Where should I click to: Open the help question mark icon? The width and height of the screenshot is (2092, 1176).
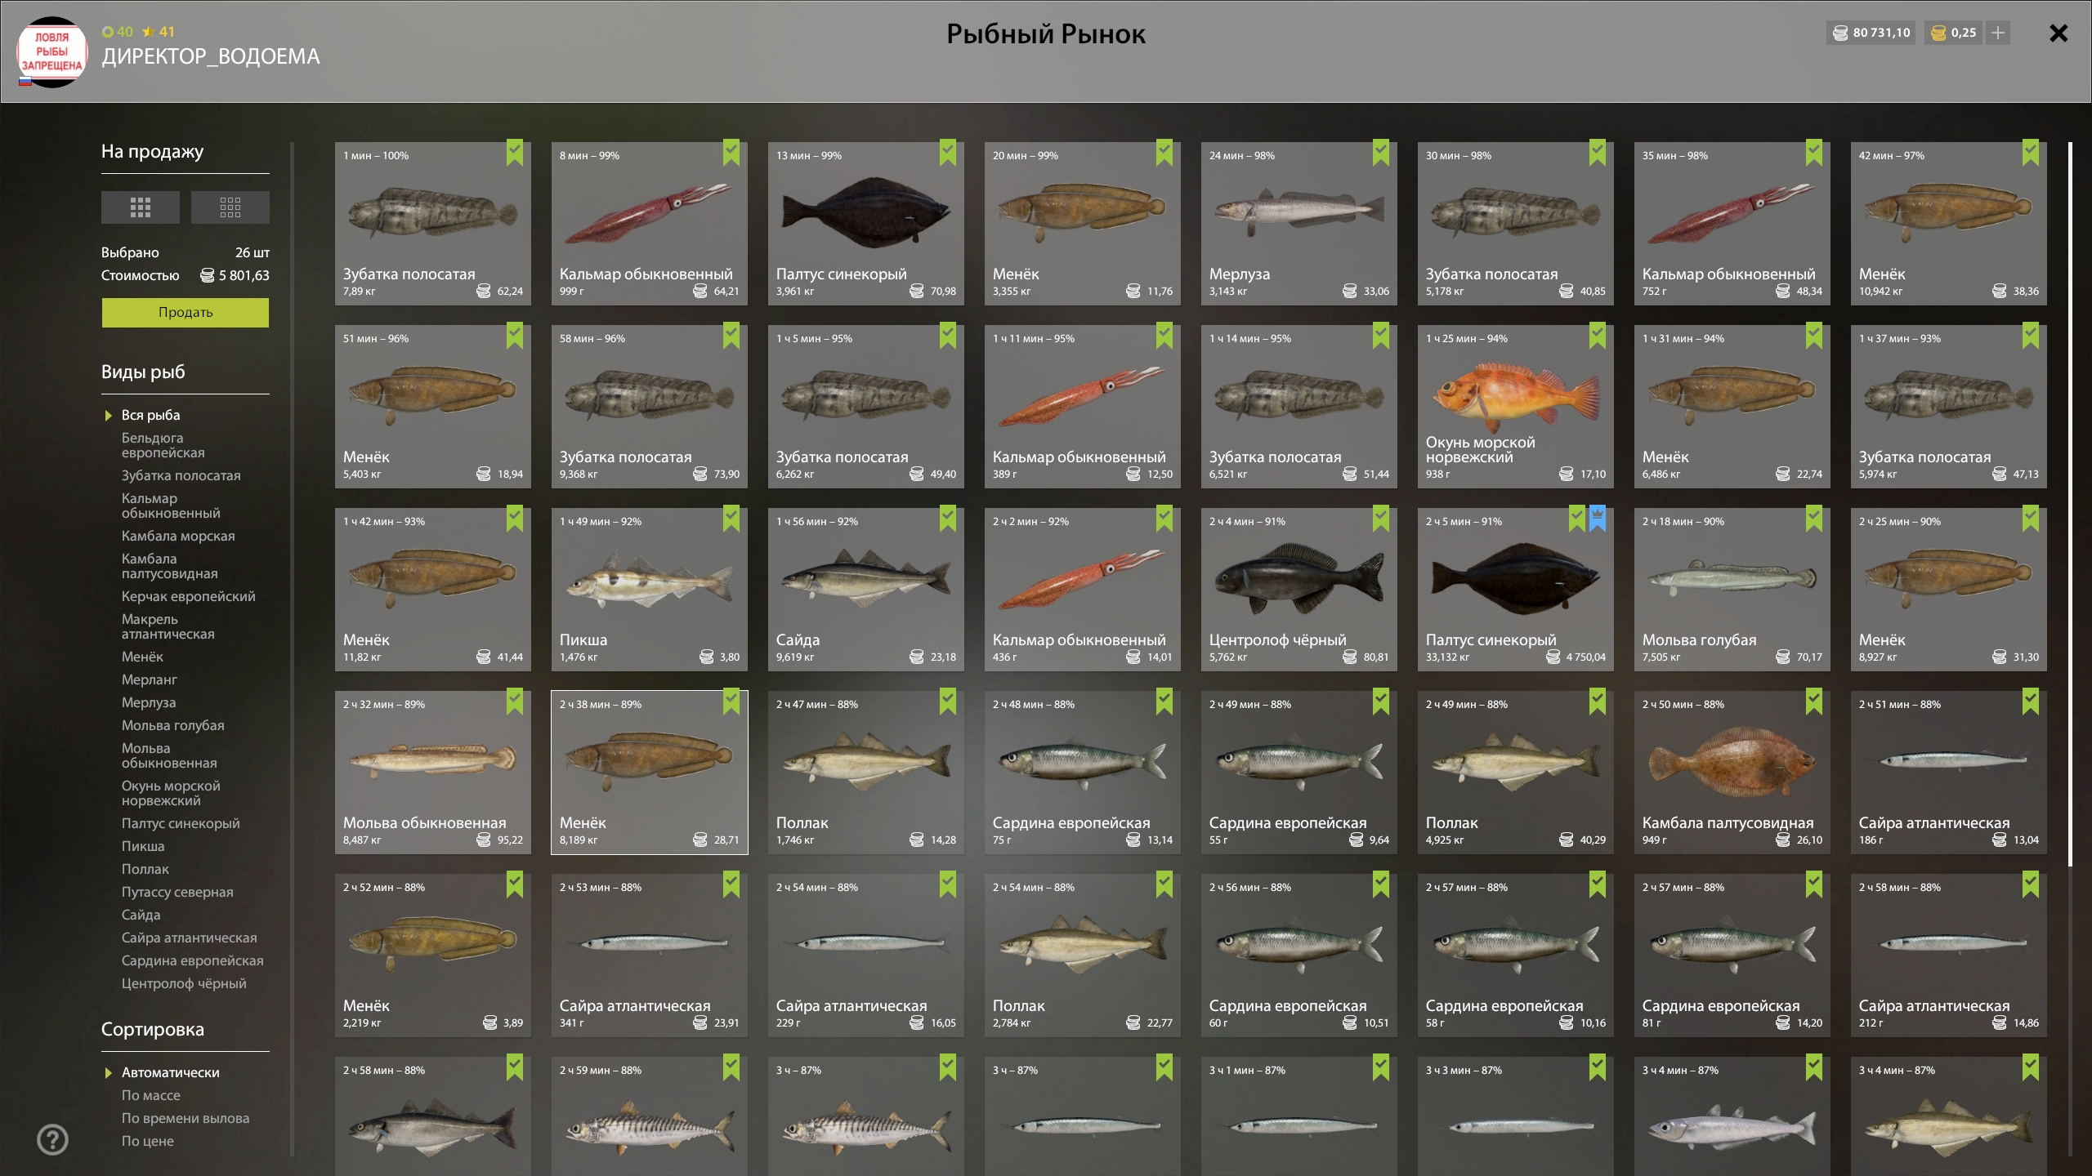pyautogui.click(x=53, y=1139)
